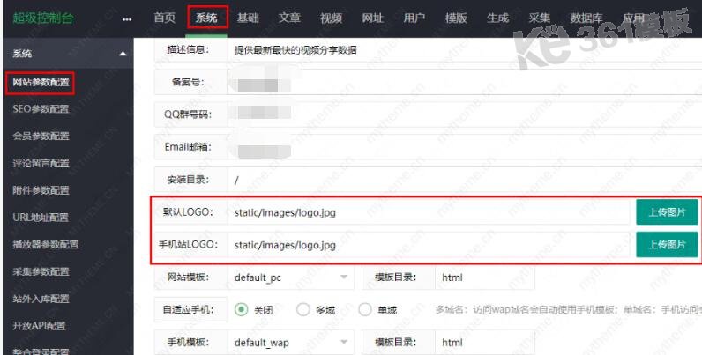Screen dimensions: 702x355
Task: Switch to the 视频 top menu
Action: [x=331, y=18]
